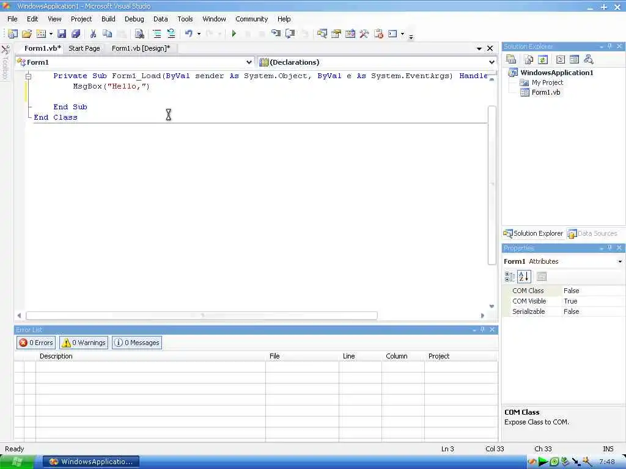Click View Class Diagram icon in Solution Explorer

tap(589, 59)
